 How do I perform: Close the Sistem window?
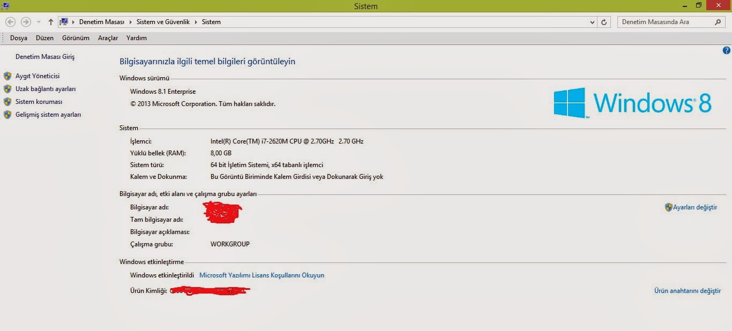pos(719,5)
